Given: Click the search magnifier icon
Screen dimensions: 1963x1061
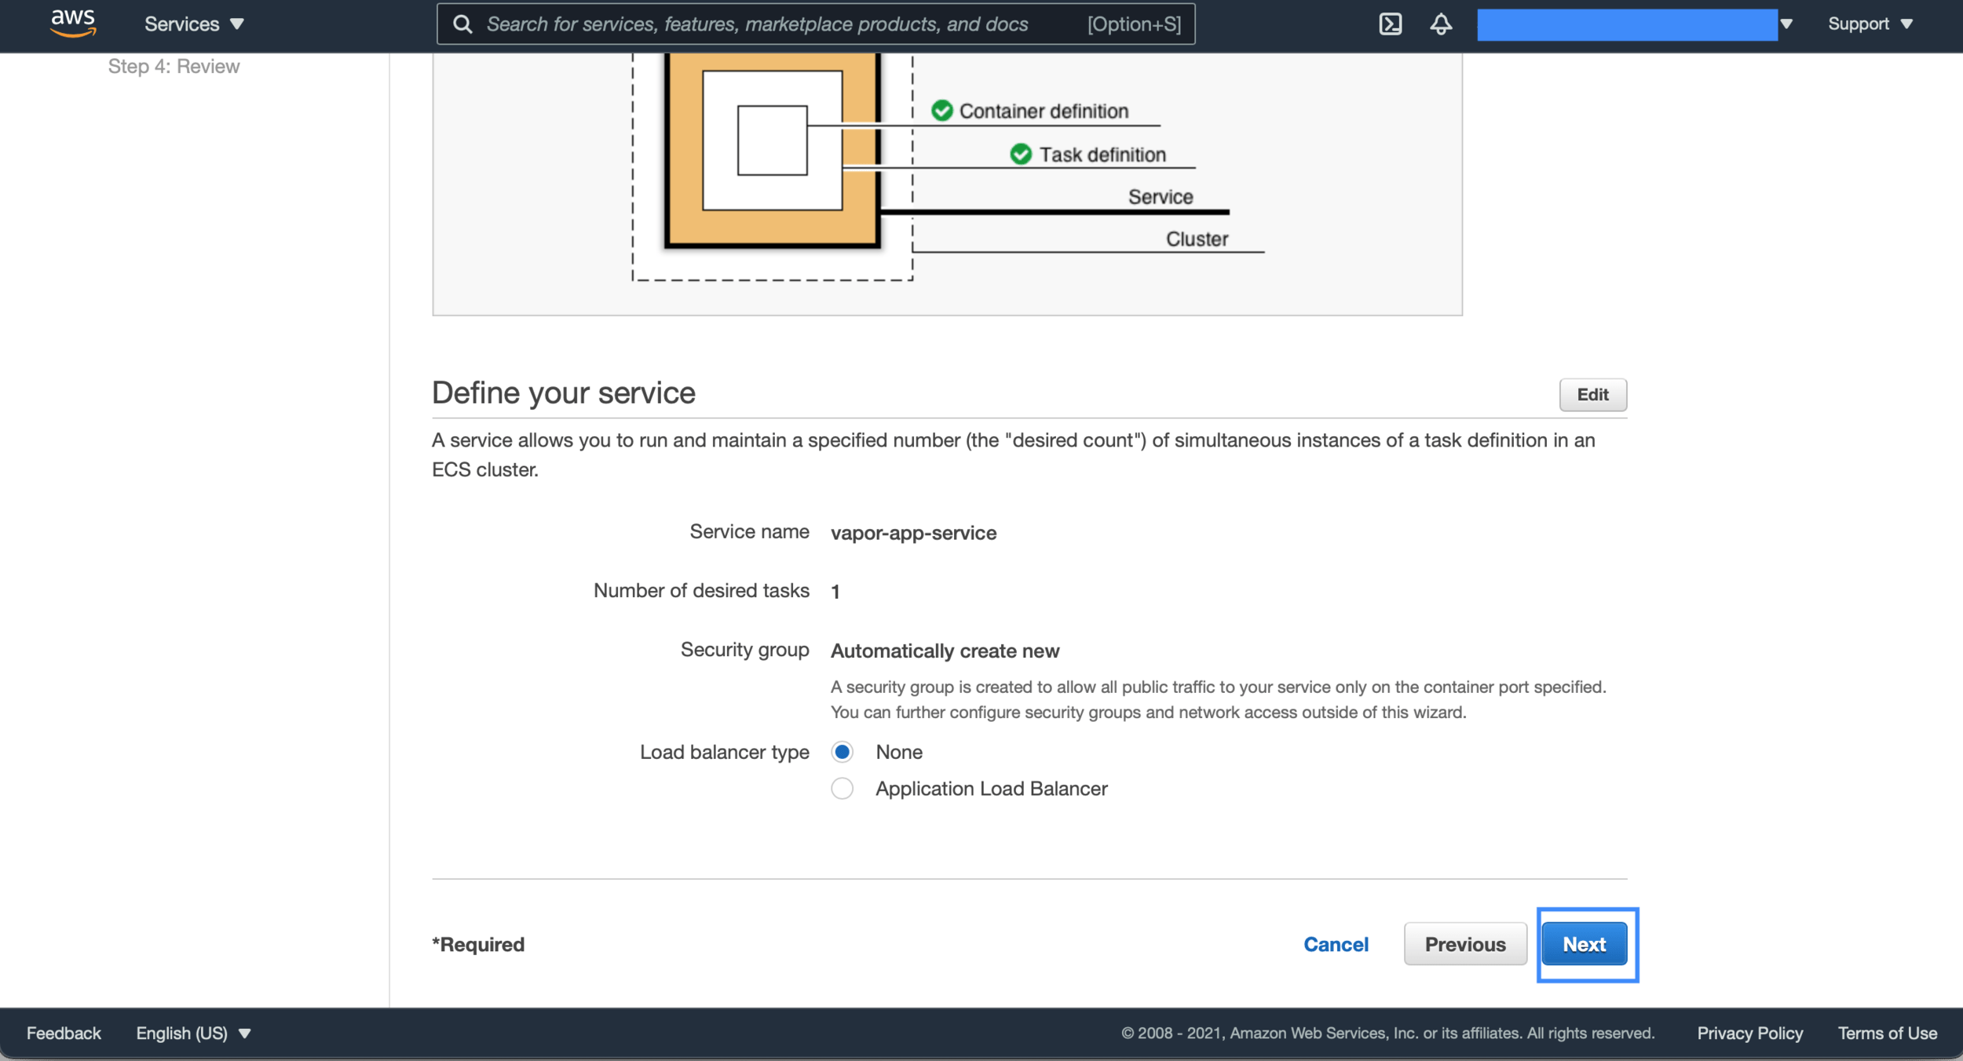Looking at the screenshot, I should click(x=463, y=24).
